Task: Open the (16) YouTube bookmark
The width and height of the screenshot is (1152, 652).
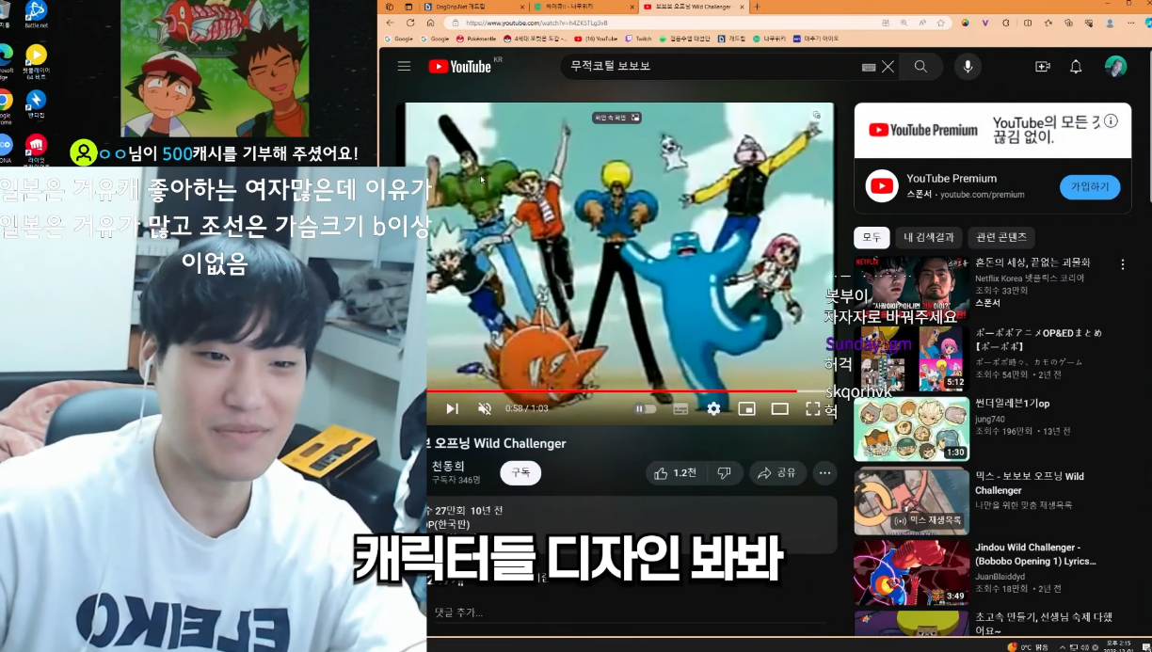Action: pos(596,39)
